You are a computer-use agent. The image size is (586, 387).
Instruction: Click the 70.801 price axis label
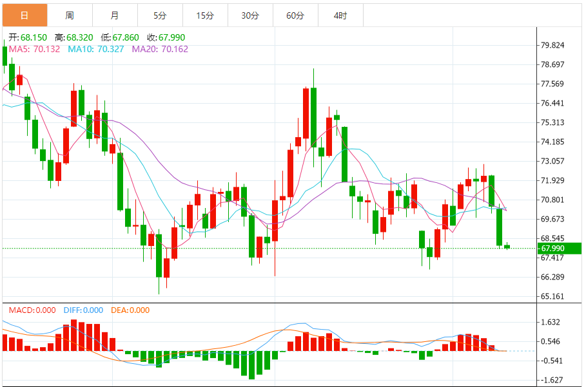pos(552,200)
